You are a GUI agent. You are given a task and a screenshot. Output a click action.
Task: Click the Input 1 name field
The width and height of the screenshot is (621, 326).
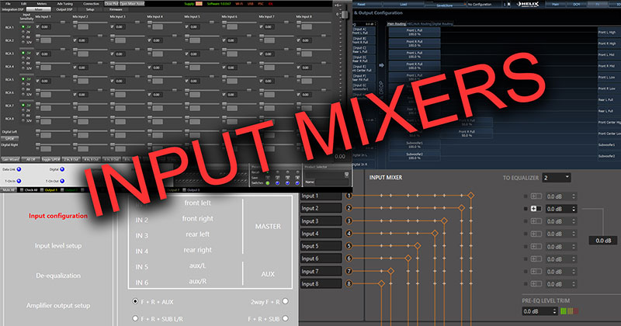tap(321, 196)
